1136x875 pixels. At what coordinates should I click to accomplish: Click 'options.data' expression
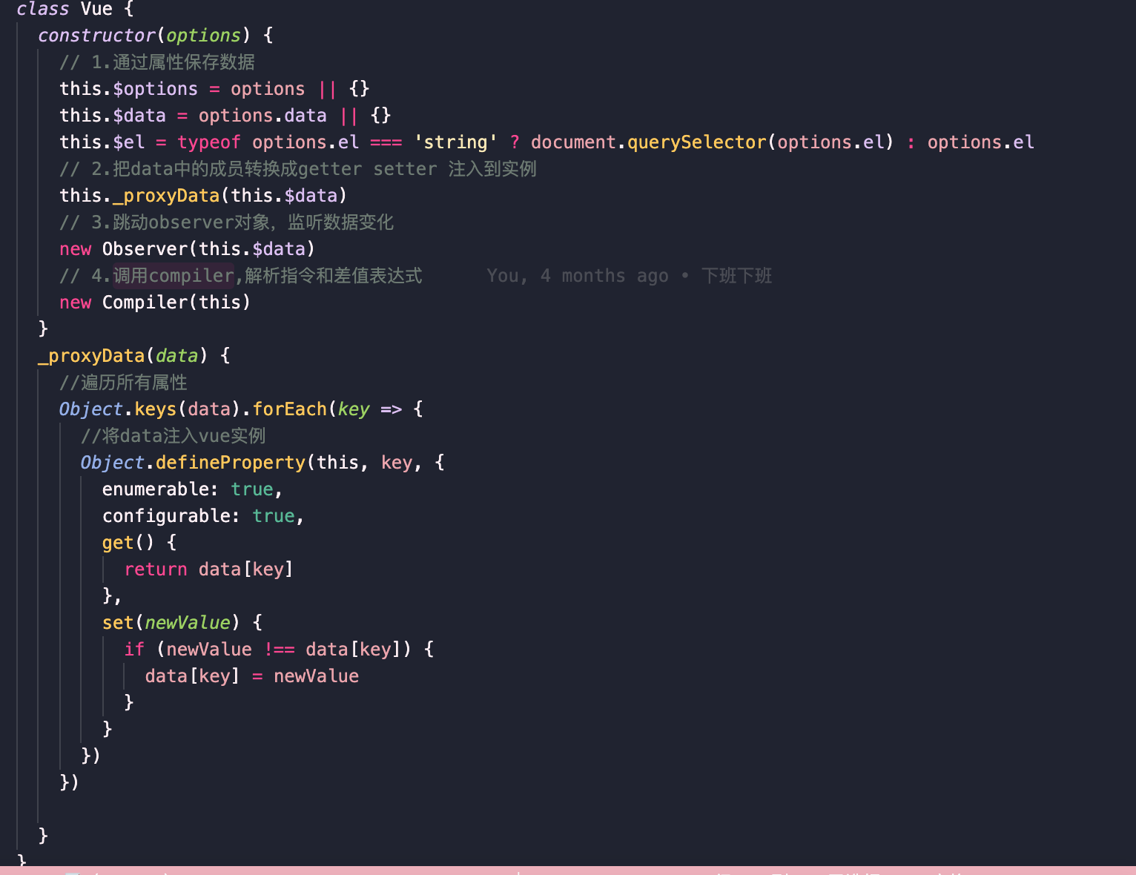pos(262,116)
